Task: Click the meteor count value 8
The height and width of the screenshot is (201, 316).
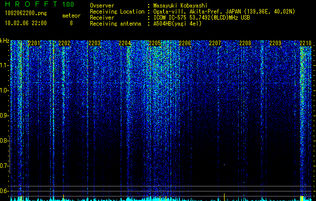Action: click(x=71, y=23)
